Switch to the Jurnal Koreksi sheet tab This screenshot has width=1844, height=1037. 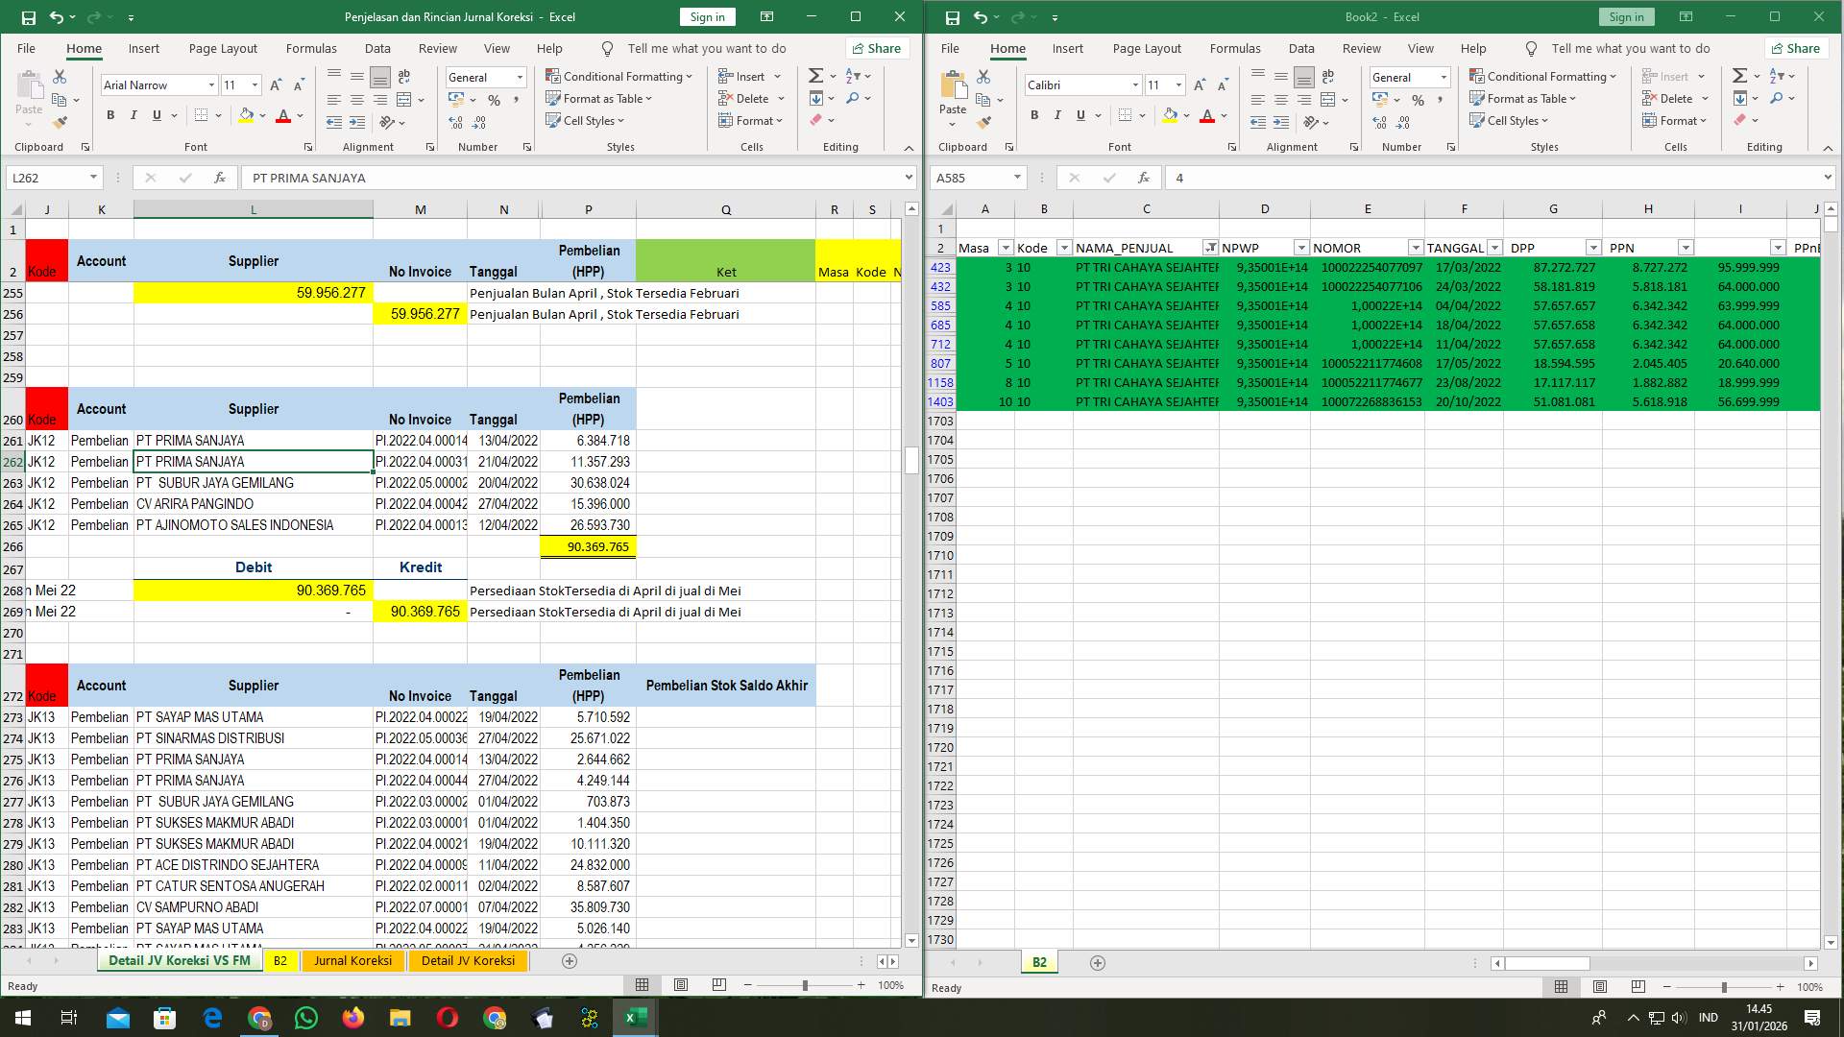coord(353,960)
